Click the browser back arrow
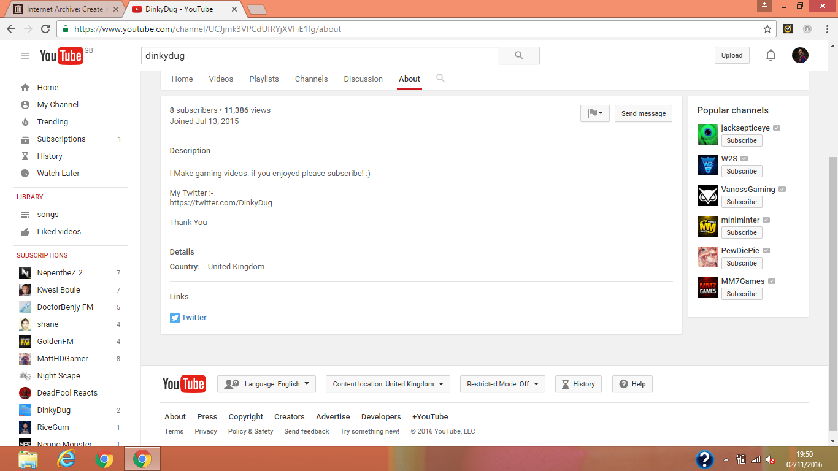Screen dimensions: 838x471 (11, 29)
